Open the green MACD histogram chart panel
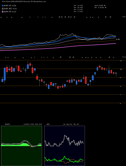Viewport: 126px width, 166px height. (x=21, y=146)
